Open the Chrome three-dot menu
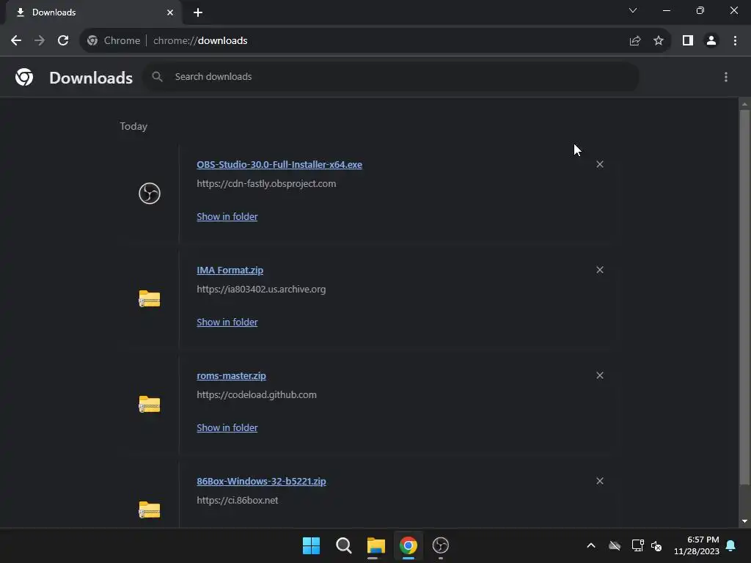 pyautogui.click(x=735, y=41)
